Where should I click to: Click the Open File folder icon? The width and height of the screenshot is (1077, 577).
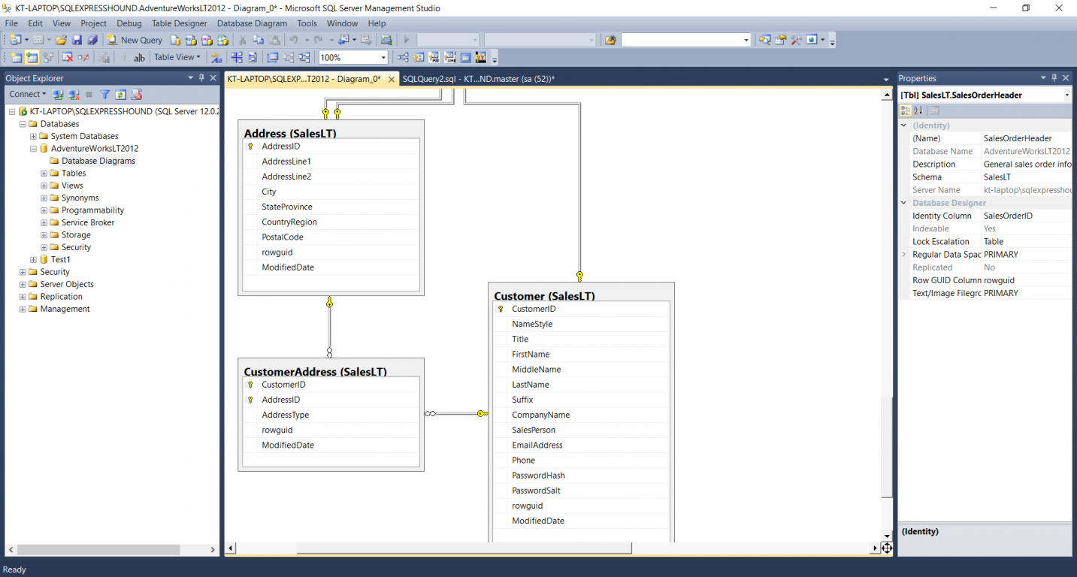[61, 40]
